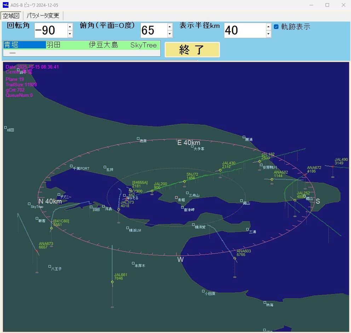Select the SNJ72 aircraft marker
The height and width of the screenshot is (333, 351).
click(184, 182)
